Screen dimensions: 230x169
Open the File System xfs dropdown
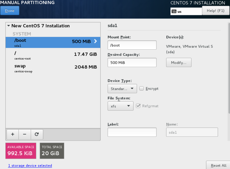pos(120,106)
